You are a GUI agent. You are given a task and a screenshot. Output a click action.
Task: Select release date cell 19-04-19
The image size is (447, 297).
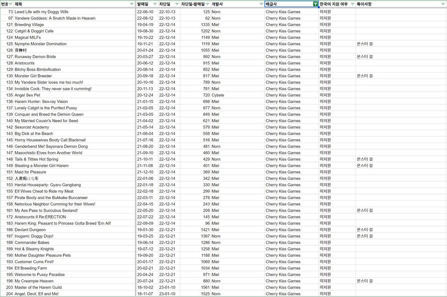pyautogui.click(x=145, y=24)
